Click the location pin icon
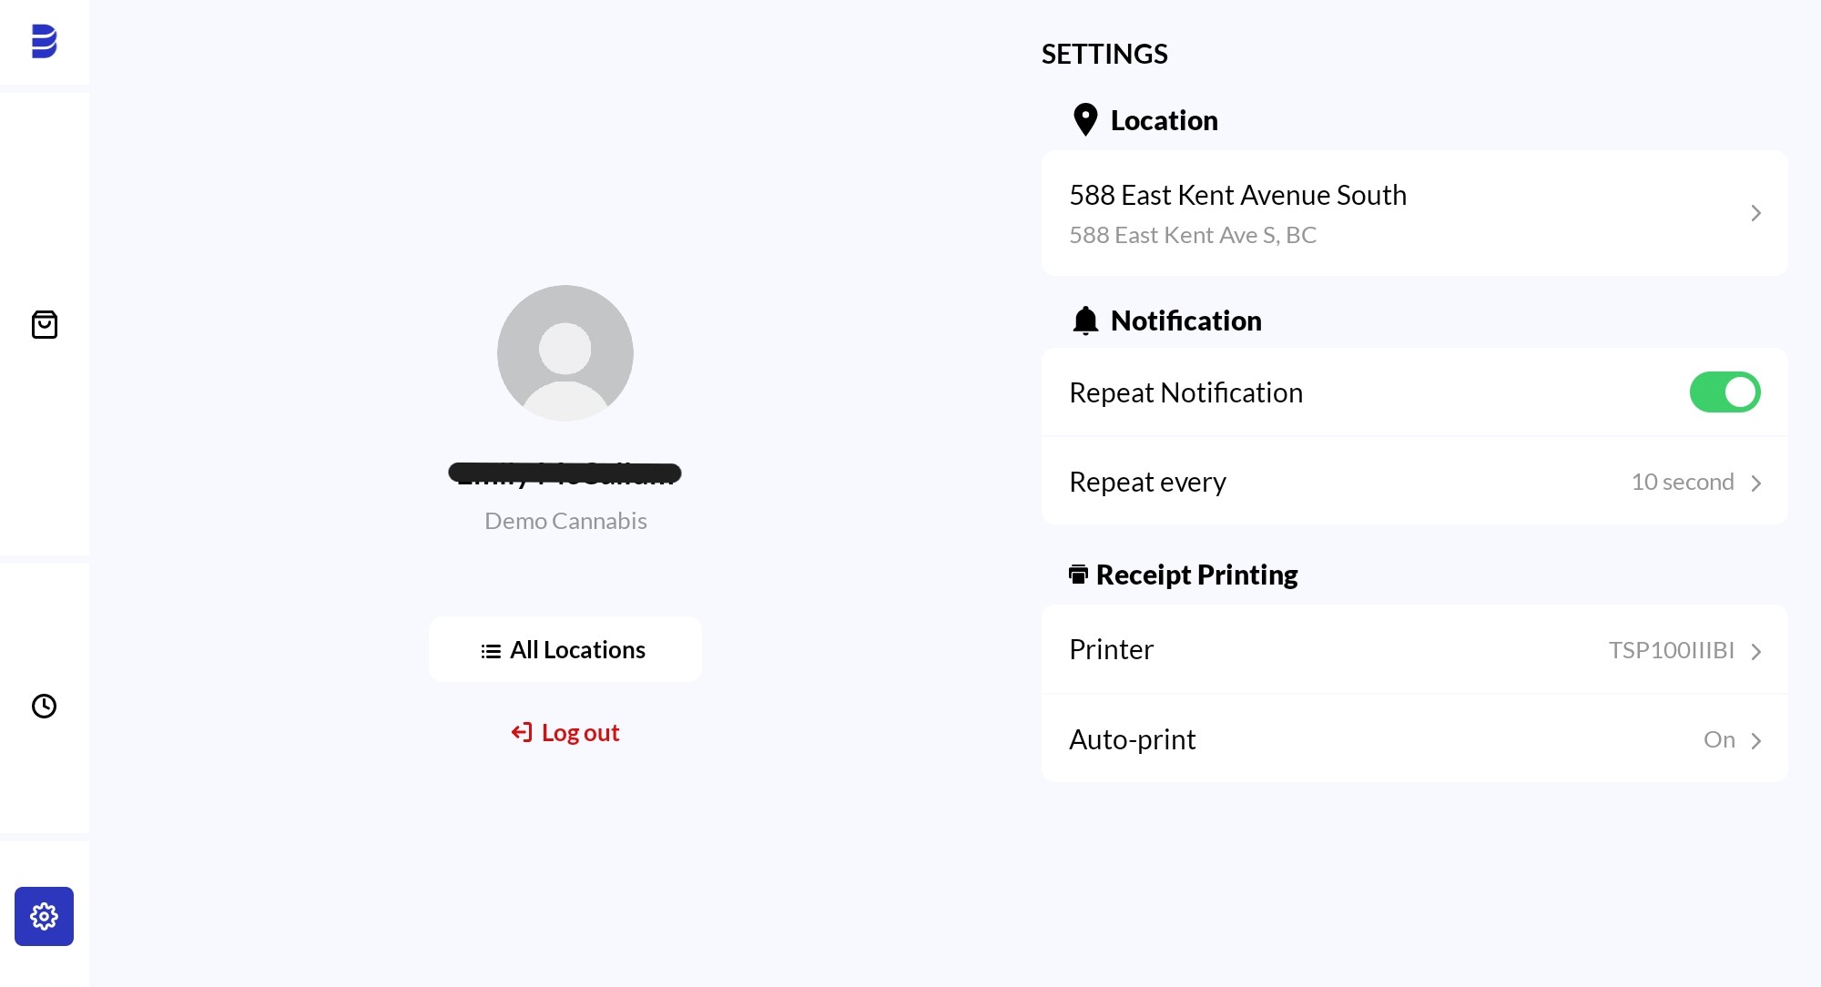 1085,120
